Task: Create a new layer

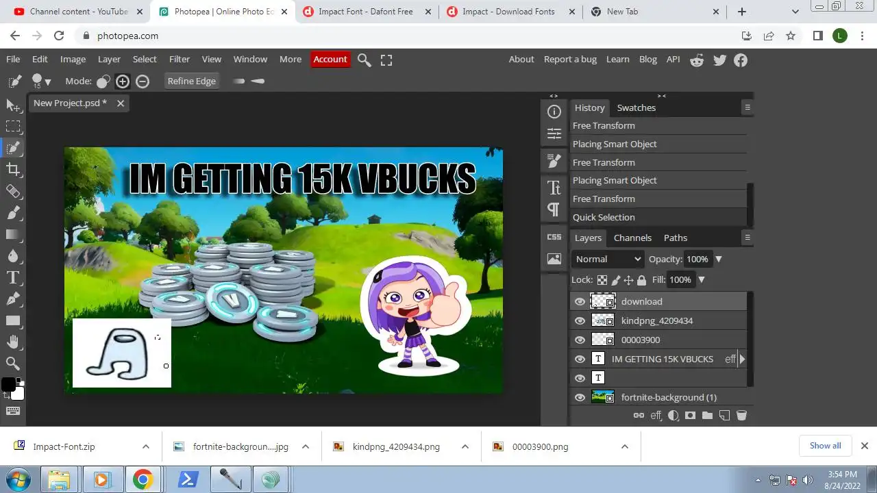Action: pyautogui.click(x=724, y=415)
